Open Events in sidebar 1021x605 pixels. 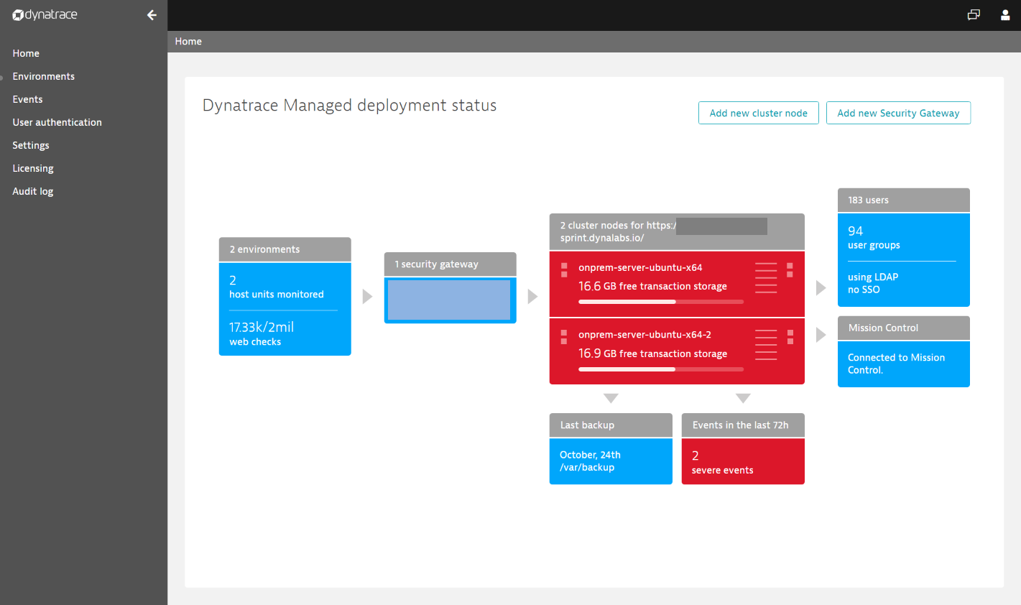tap(27, 99)
